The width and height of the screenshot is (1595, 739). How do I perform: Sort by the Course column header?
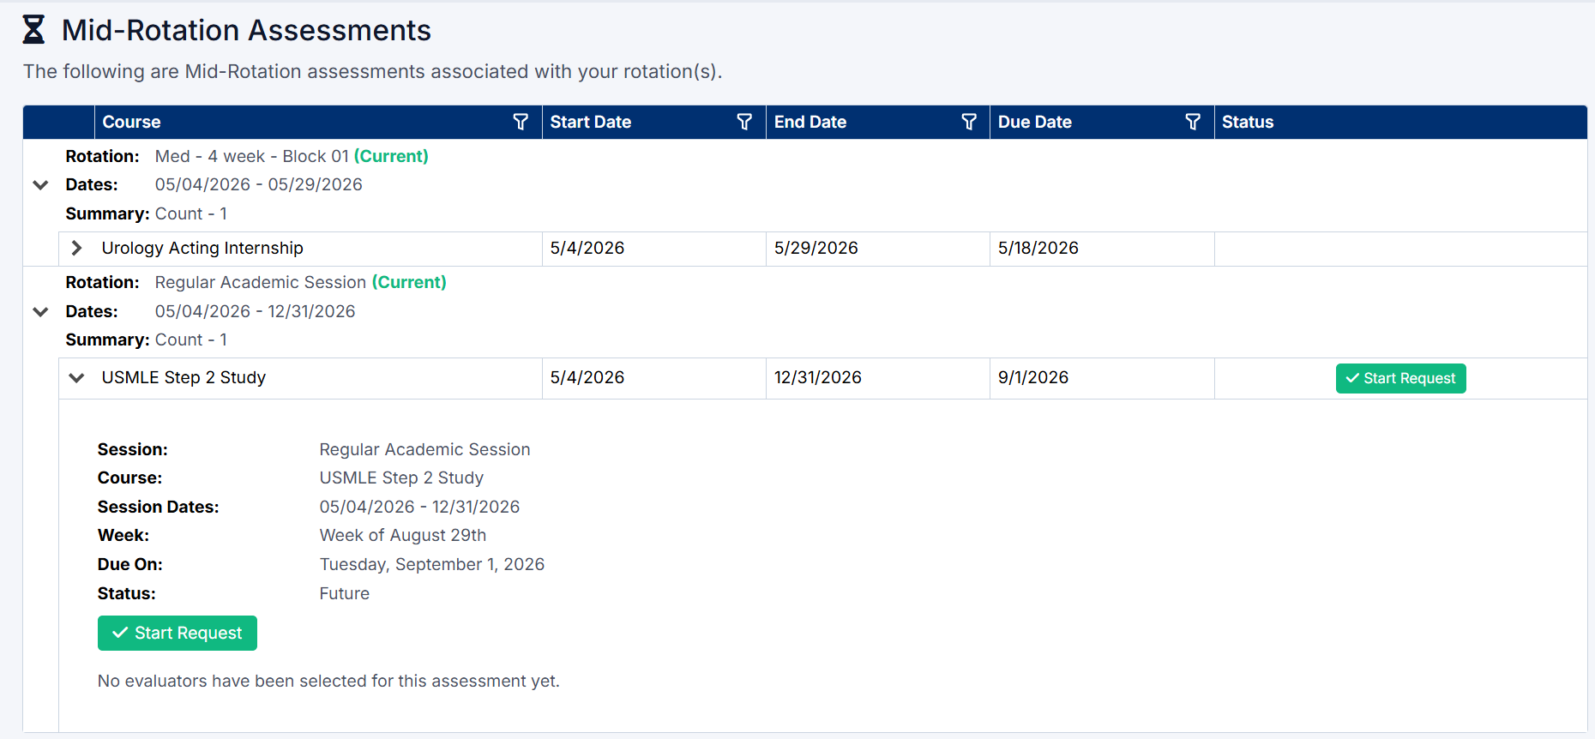coord(132,122)
